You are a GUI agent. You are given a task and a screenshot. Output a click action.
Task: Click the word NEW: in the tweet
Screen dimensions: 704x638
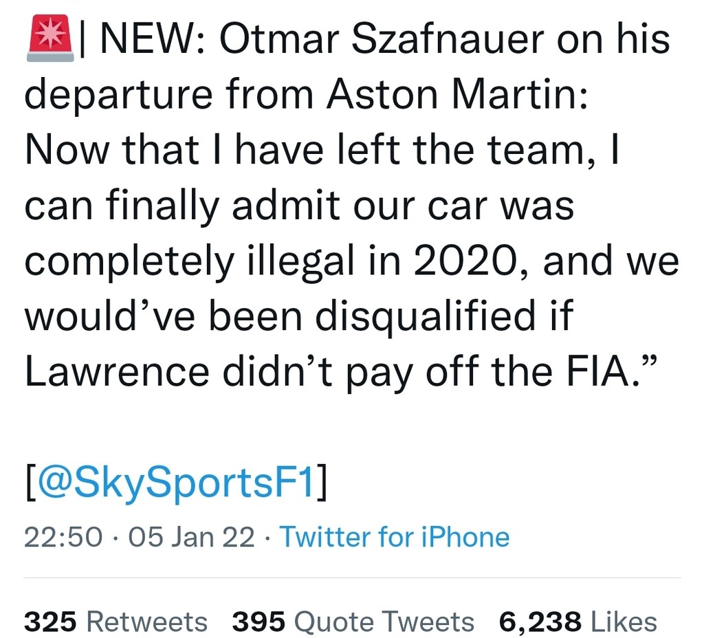tap(153, 38)
